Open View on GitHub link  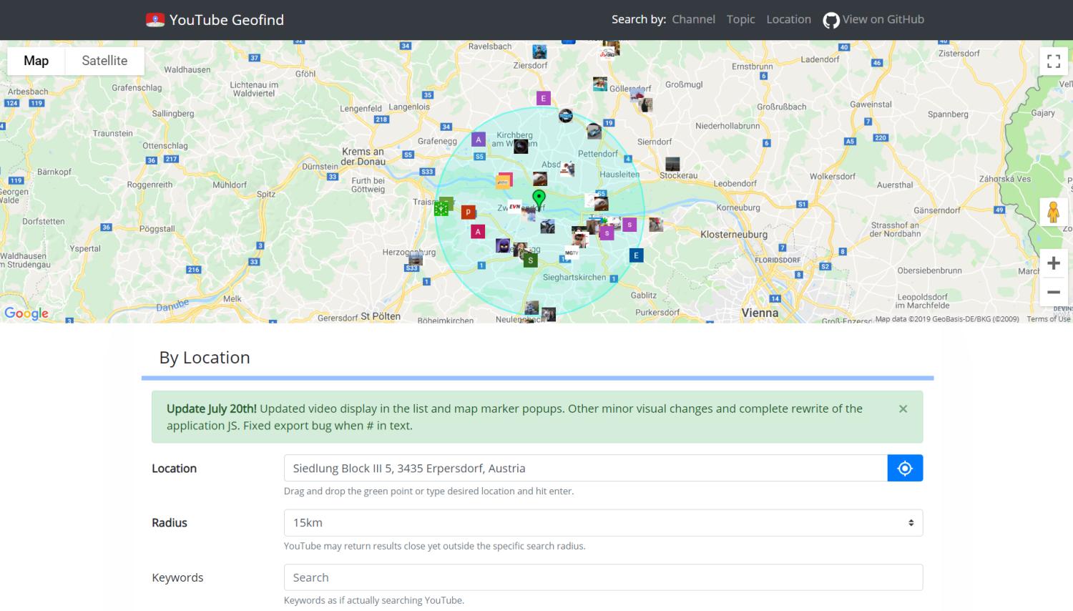874,19
